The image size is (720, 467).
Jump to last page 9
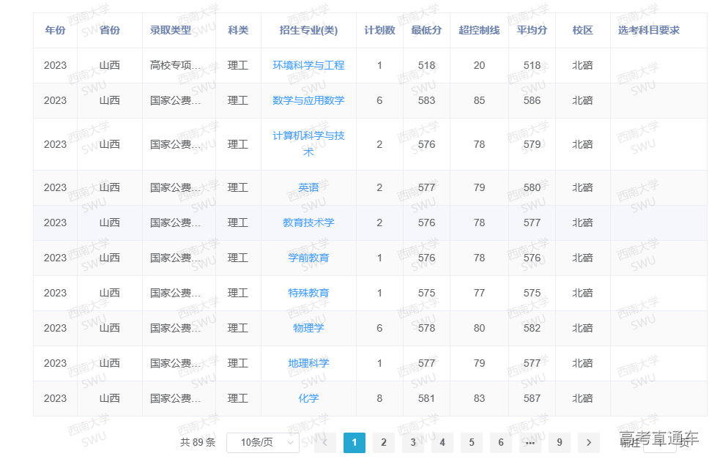560,442
